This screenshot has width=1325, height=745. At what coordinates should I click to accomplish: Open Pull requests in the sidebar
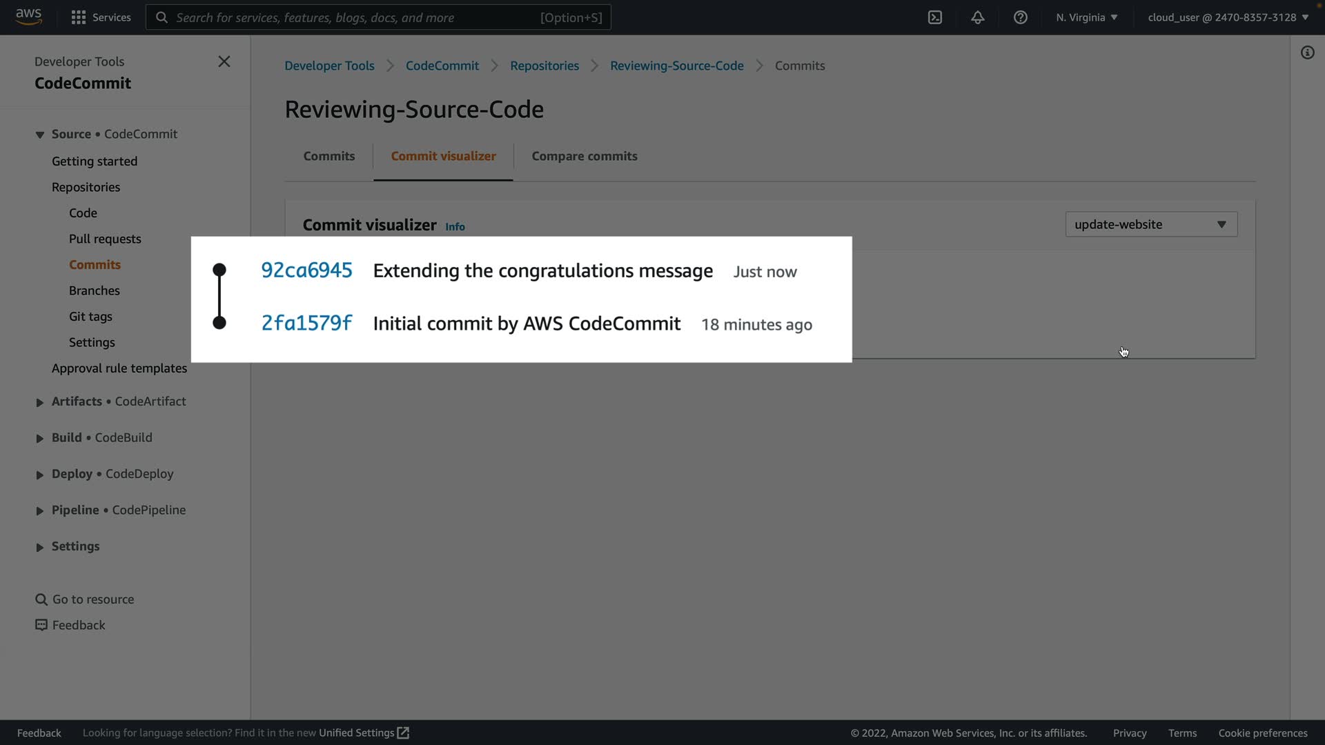tap(105, 239)
